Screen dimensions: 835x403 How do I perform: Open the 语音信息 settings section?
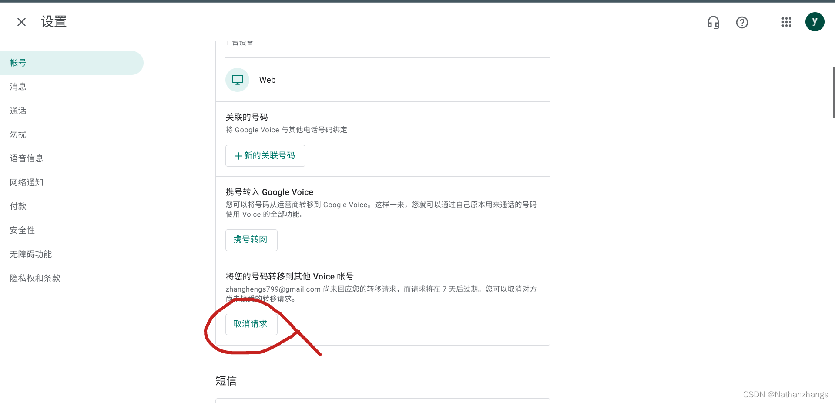coord(72,158)
